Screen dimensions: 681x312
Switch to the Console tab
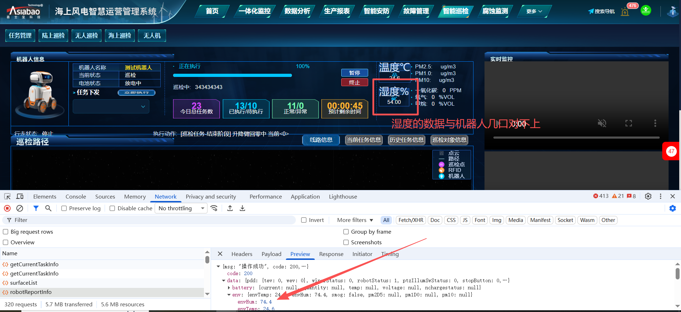(76, 196)
